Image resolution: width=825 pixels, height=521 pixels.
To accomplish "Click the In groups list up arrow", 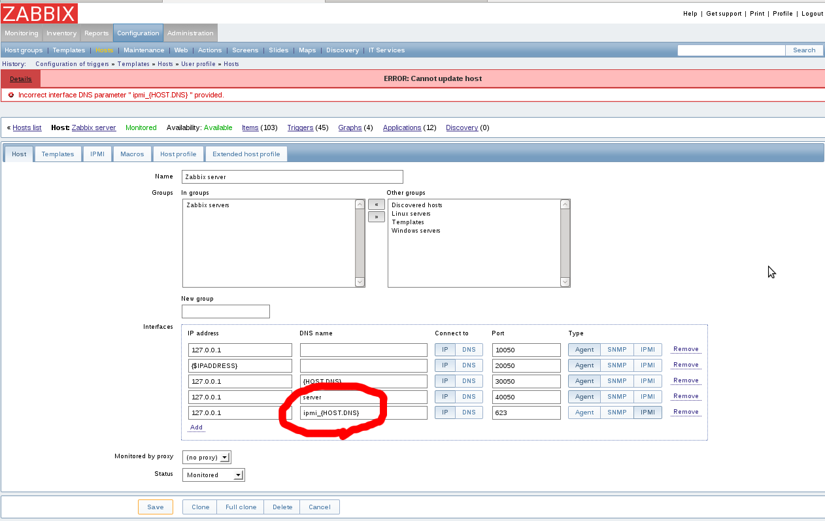I will point(360,205).
